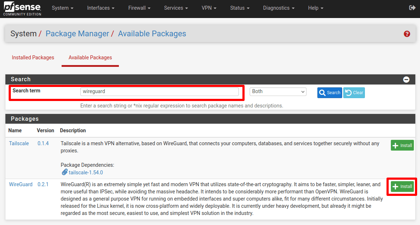Open the Services menu

(176, 8)
